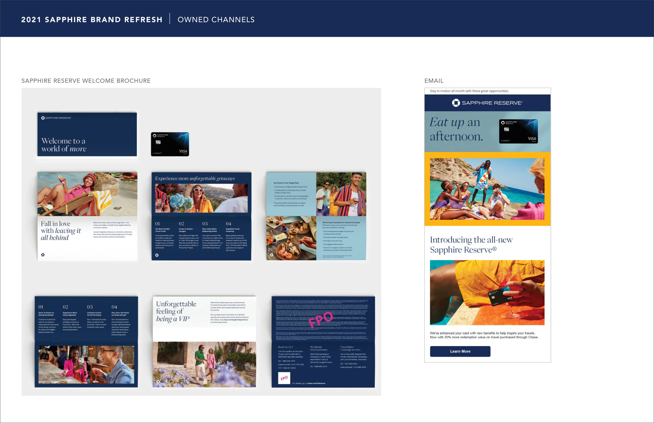Click the Chase logo on the sushi photo
Viewport: 654px width, 423px height.
pos(271,255)
